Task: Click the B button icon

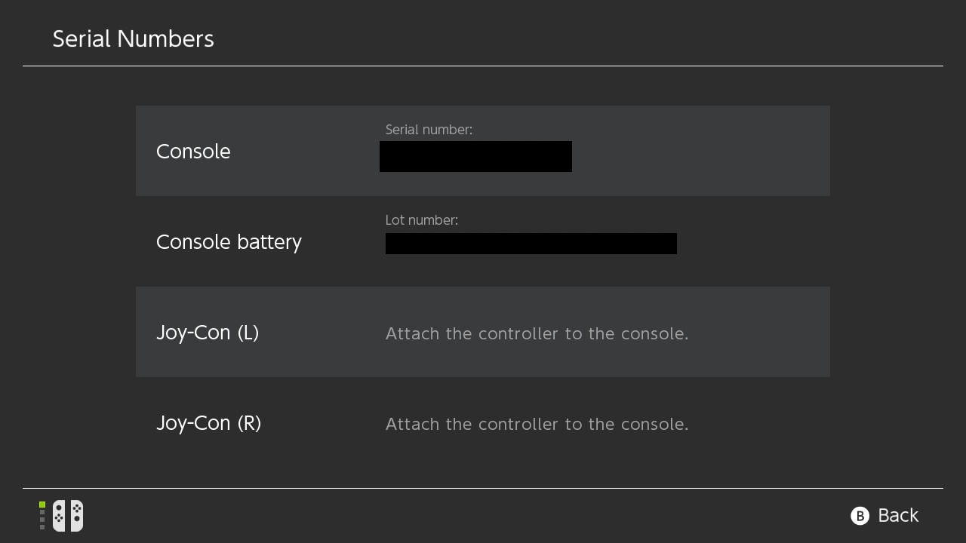Action: click(x=860, y=516)
